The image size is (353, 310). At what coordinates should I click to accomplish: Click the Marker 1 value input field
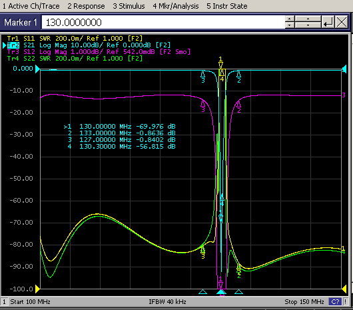163,22
